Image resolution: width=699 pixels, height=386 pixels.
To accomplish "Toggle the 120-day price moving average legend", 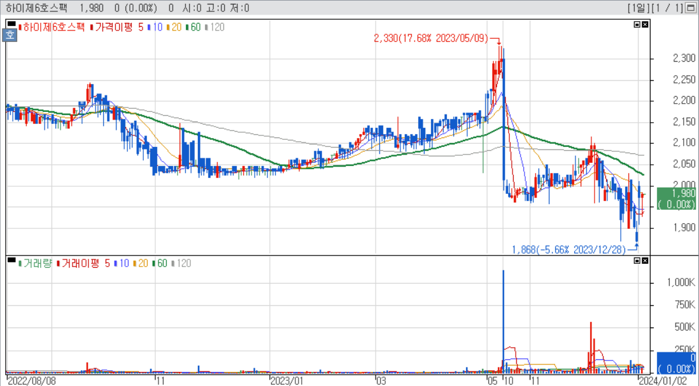I will tap(215, 27).
